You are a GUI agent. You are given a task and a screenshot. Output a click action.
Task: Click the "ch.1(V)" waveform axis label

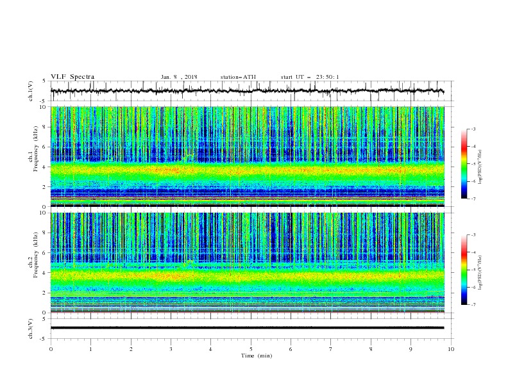(31, 91)
